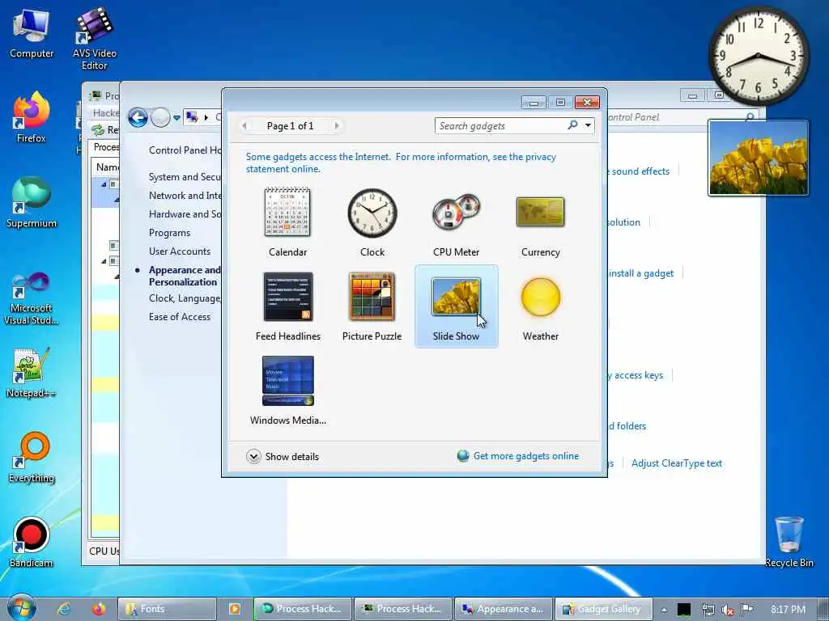This screenshot has height=621, width=829.
Task: Select the Currency gadget
Action: click(x=540, y=222)
